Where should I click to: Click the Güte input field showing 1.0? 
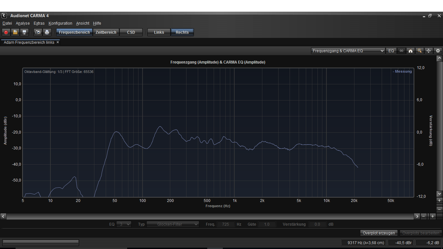(267, 224)
